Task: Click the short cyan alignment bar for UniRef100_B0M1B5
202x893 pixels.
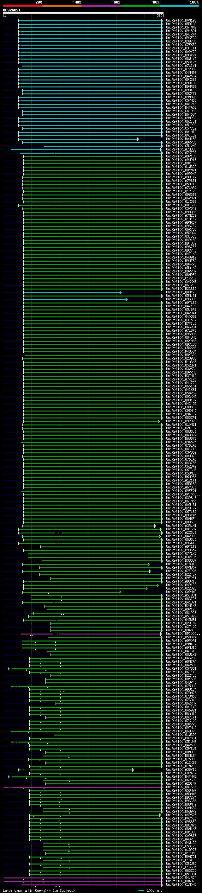Action: [79, 139]
